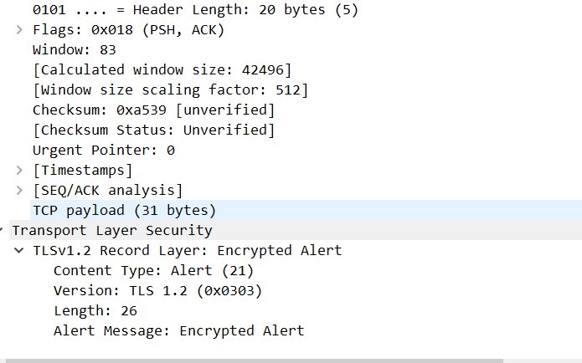Select the Alert Message: Encrypted Alert field
The width and height of the screenshot is (582, 363).
coord(179,330)
